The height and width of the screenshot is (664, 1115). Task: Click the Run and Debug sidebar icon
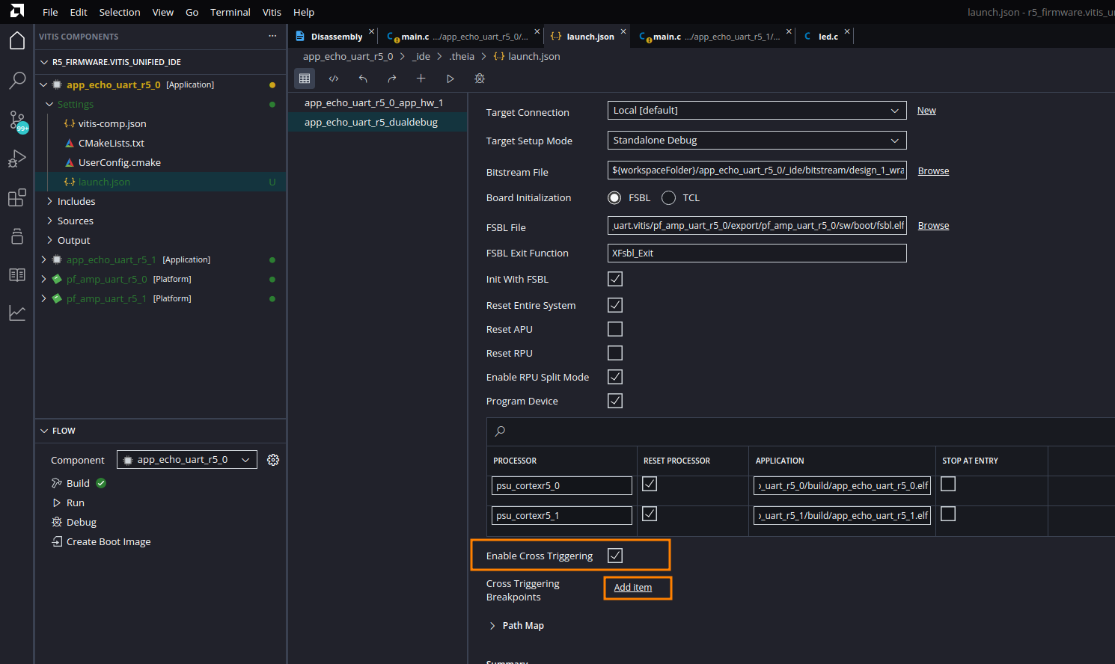tap(17, 159)
